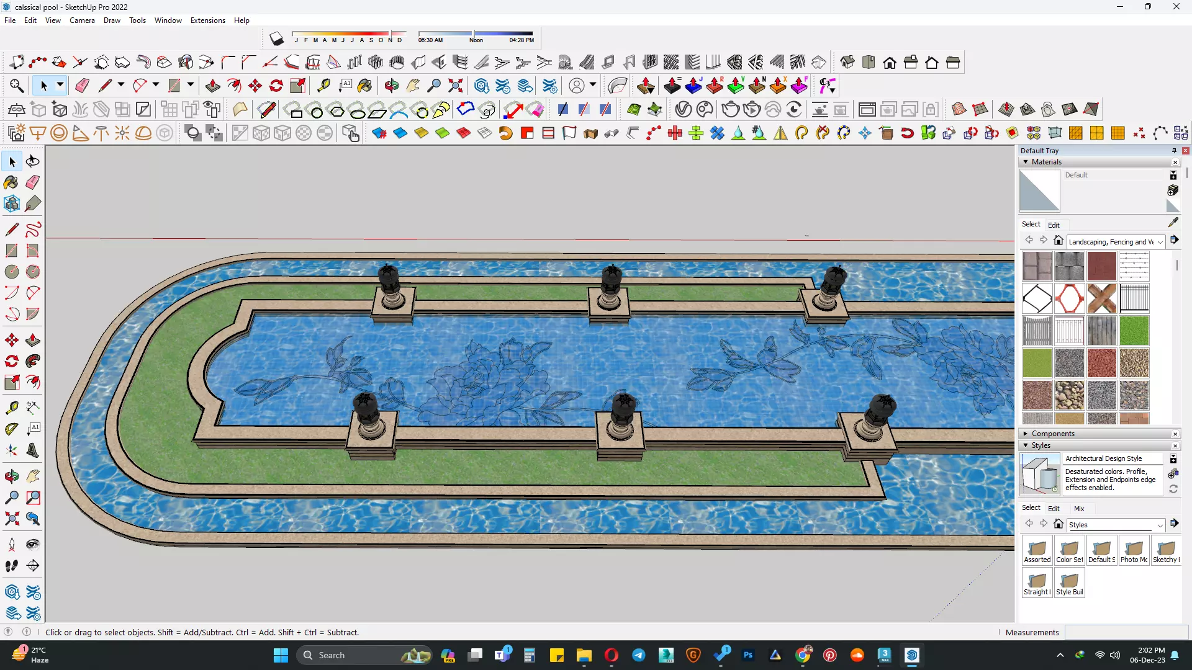Use the material eyedropper sampler
This screenshot has height=670, width=1192.
click(1173, 222)
